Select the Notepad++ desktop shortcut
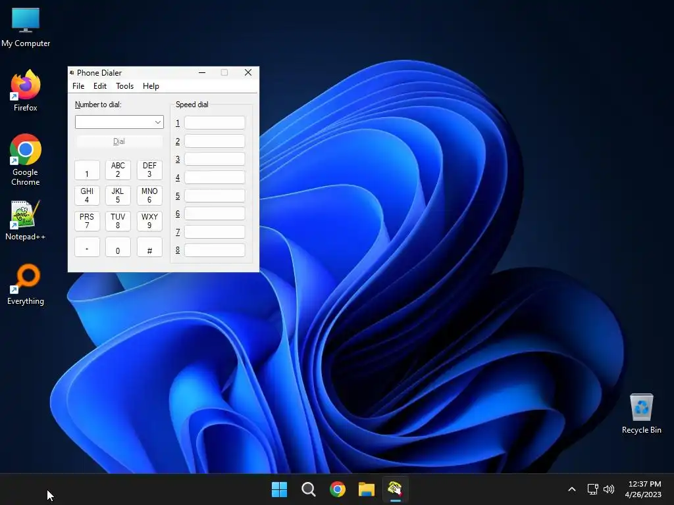The width and height of the screenshot is (674, 505). click(26, 220)
